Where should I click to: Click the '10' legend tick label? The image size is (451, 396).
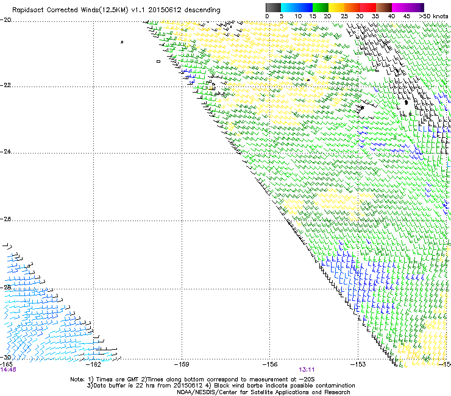click(x=298, y=16)
